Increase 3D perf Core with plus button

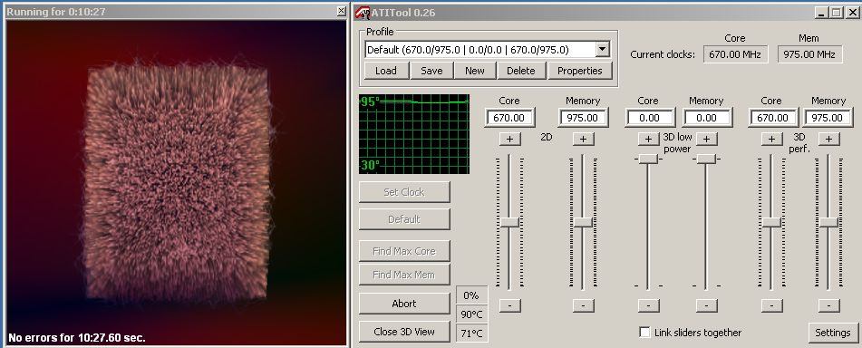pos(772,139)
